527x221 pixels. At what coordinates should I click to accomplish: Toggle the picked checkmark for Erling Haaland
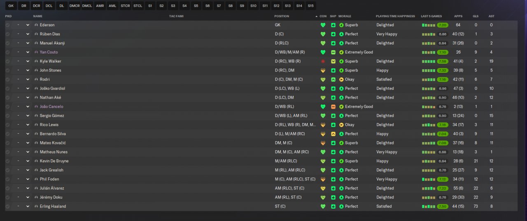(x=7, y=206)
